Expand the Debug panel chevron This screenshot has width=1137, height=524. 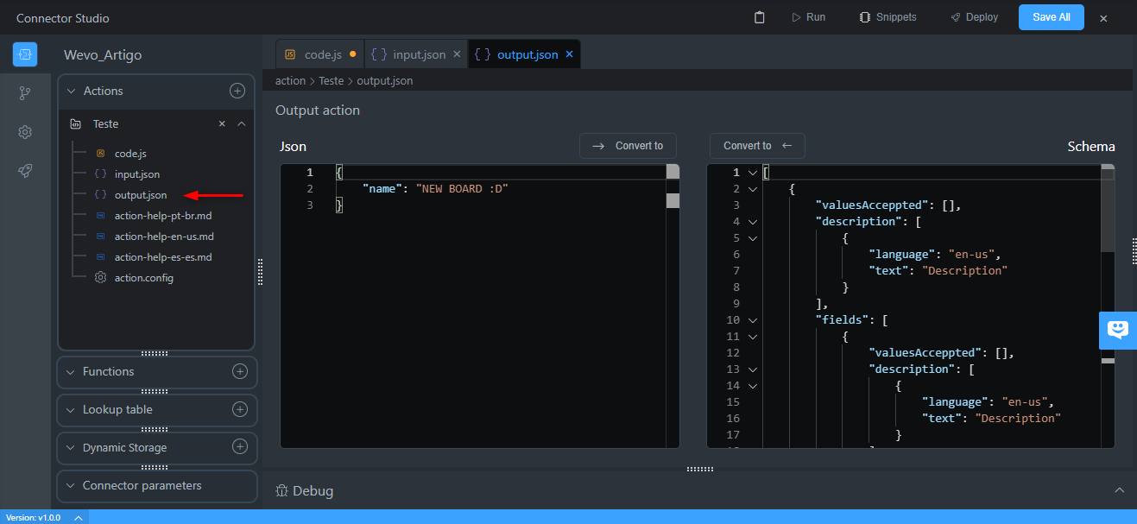[x=1119, y=490]
